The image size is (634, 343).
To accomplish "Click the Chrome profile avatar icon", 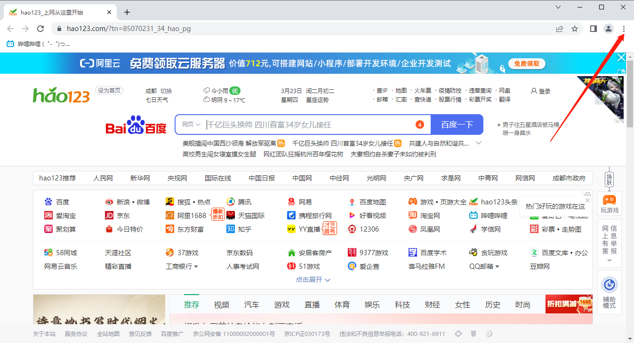I will [x=609, y=29].
